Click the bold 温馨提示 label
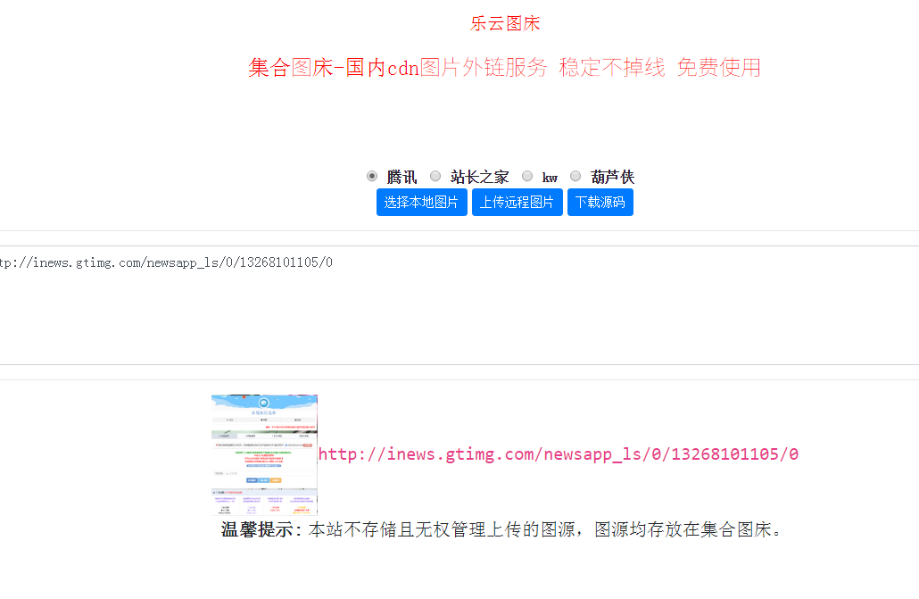 pos(258,530)
